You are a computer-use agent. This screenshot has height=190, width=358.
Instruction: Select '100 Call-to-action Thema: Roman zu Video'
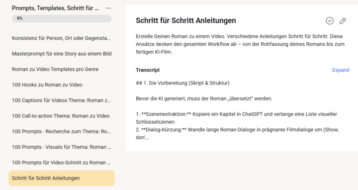tap(61, 116)
